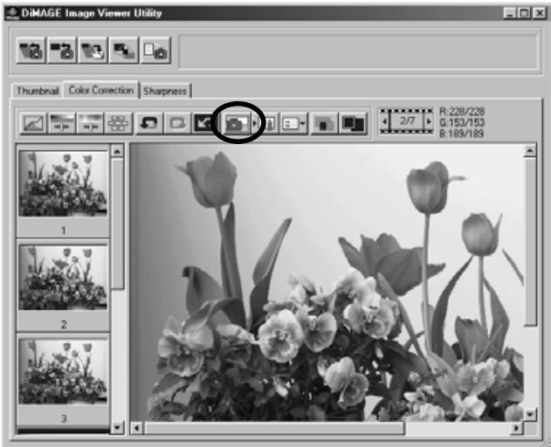Image resolution: width=551 pixels, height=447 pixels.
Task: Click the main image vertical scroll-down arrow
Action: pos(530,415)
